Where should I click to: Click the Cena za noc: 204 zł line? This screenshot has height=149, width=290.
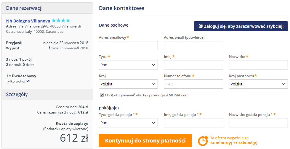tap(72, 107)
